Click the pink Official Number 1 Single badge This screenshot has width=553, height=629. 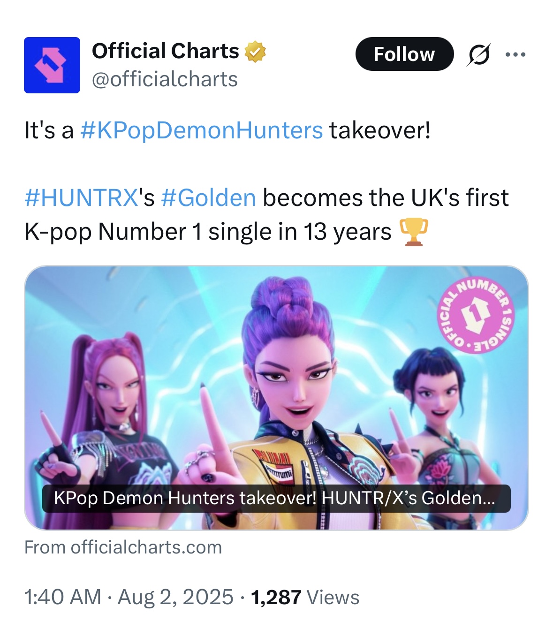point(476,314)
